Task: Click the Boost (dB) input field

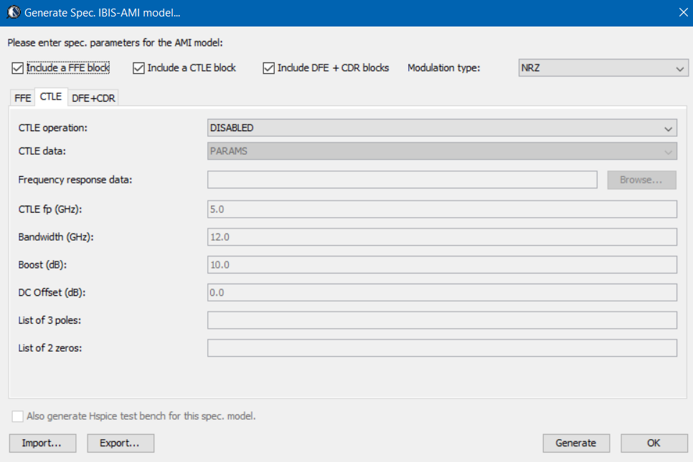Action: pos(442,265)
